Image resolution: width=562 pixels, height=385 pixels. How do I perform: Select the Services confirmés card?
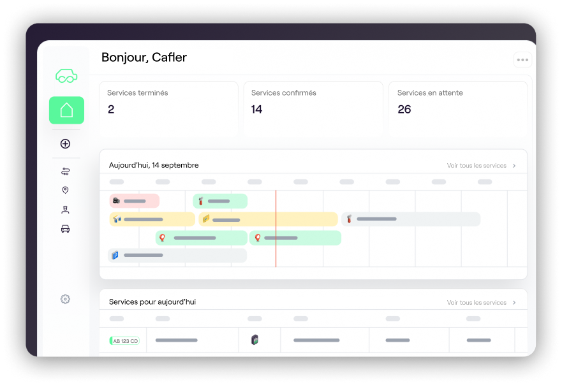tap(313, 108)
